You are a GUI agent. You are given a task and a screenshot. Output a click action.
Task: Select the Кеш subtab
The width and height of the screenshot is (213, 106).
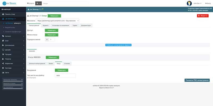[x=59, y=63]
